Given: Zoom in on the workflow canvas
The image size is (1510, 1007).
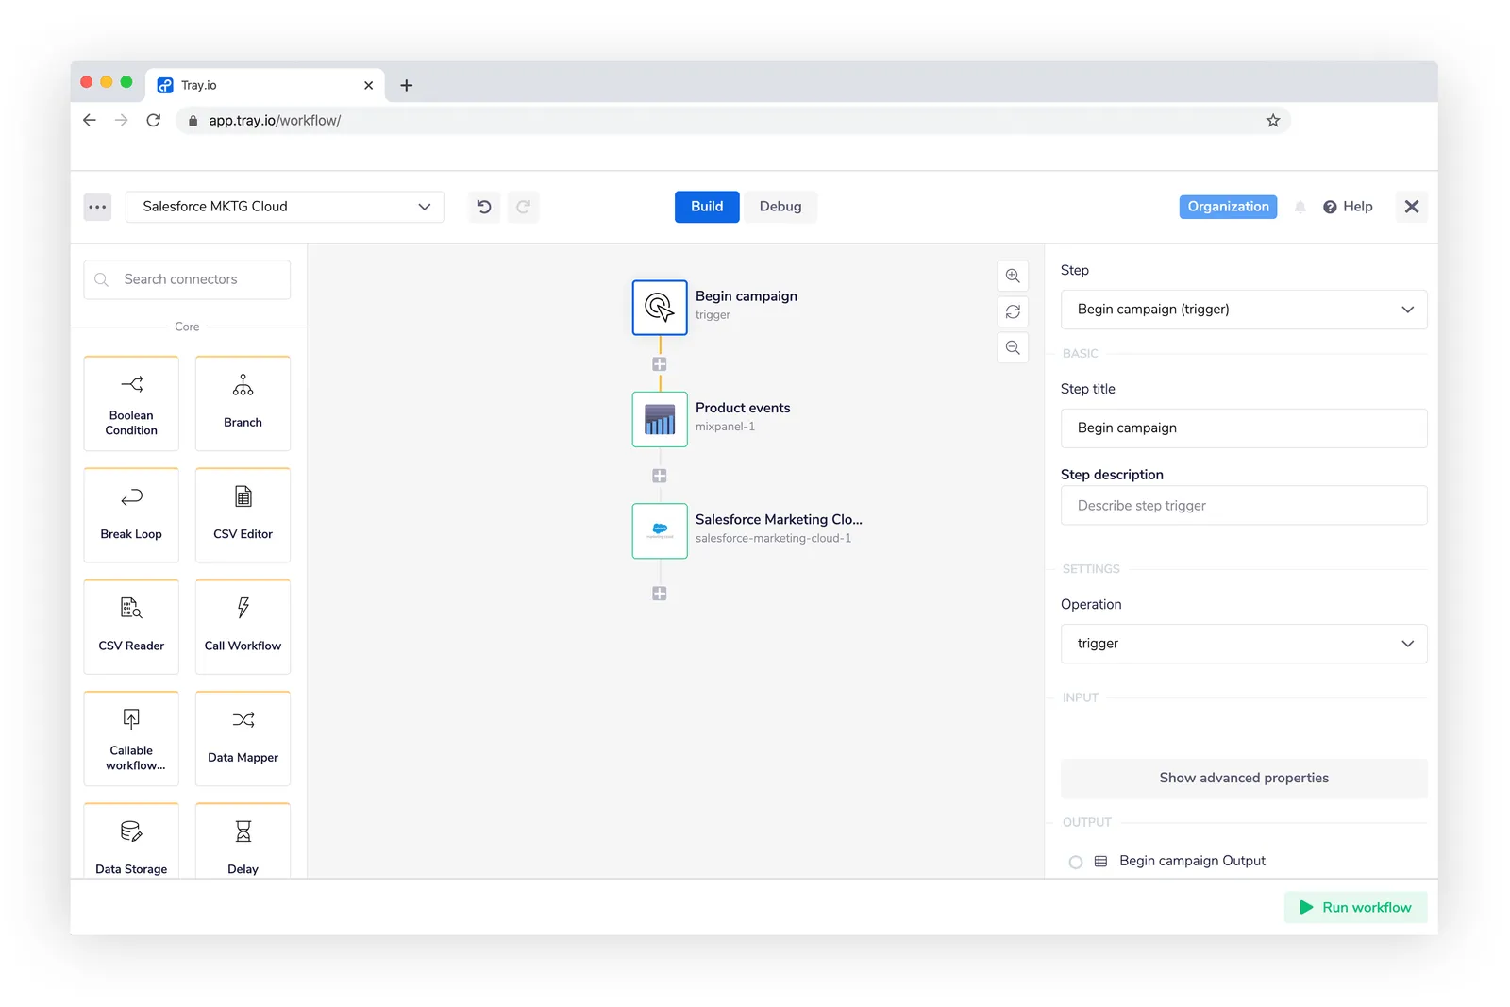Looking at the screenshot, I should coord(1013,276).
